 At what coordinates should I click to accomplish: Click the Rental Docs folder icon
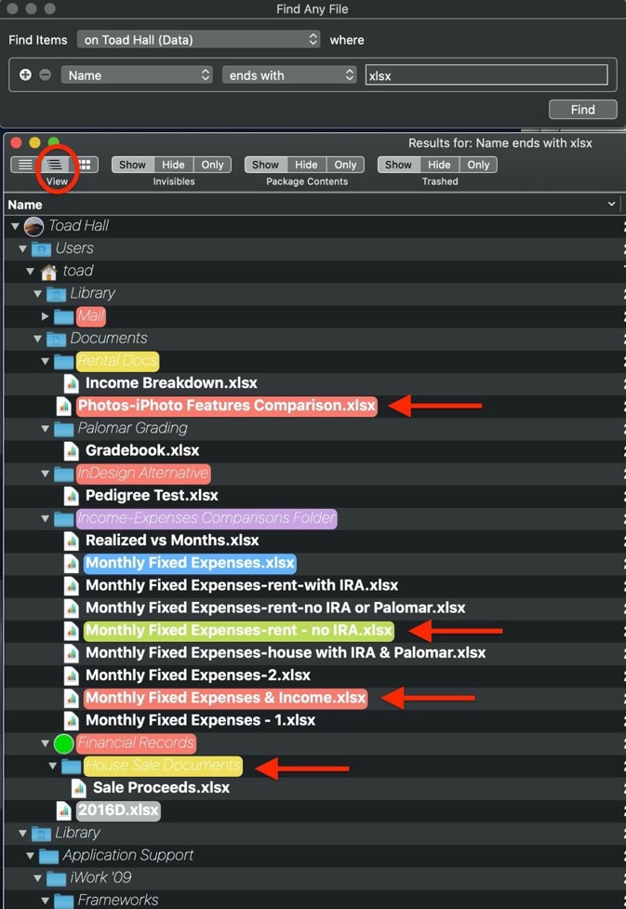point(64,362)
